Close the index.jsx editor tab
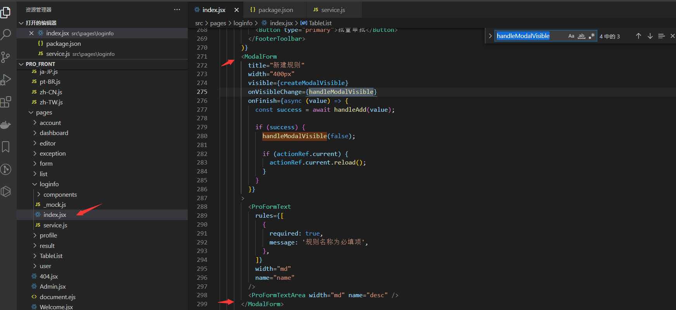Screen dimensions: 676x310 237,10
